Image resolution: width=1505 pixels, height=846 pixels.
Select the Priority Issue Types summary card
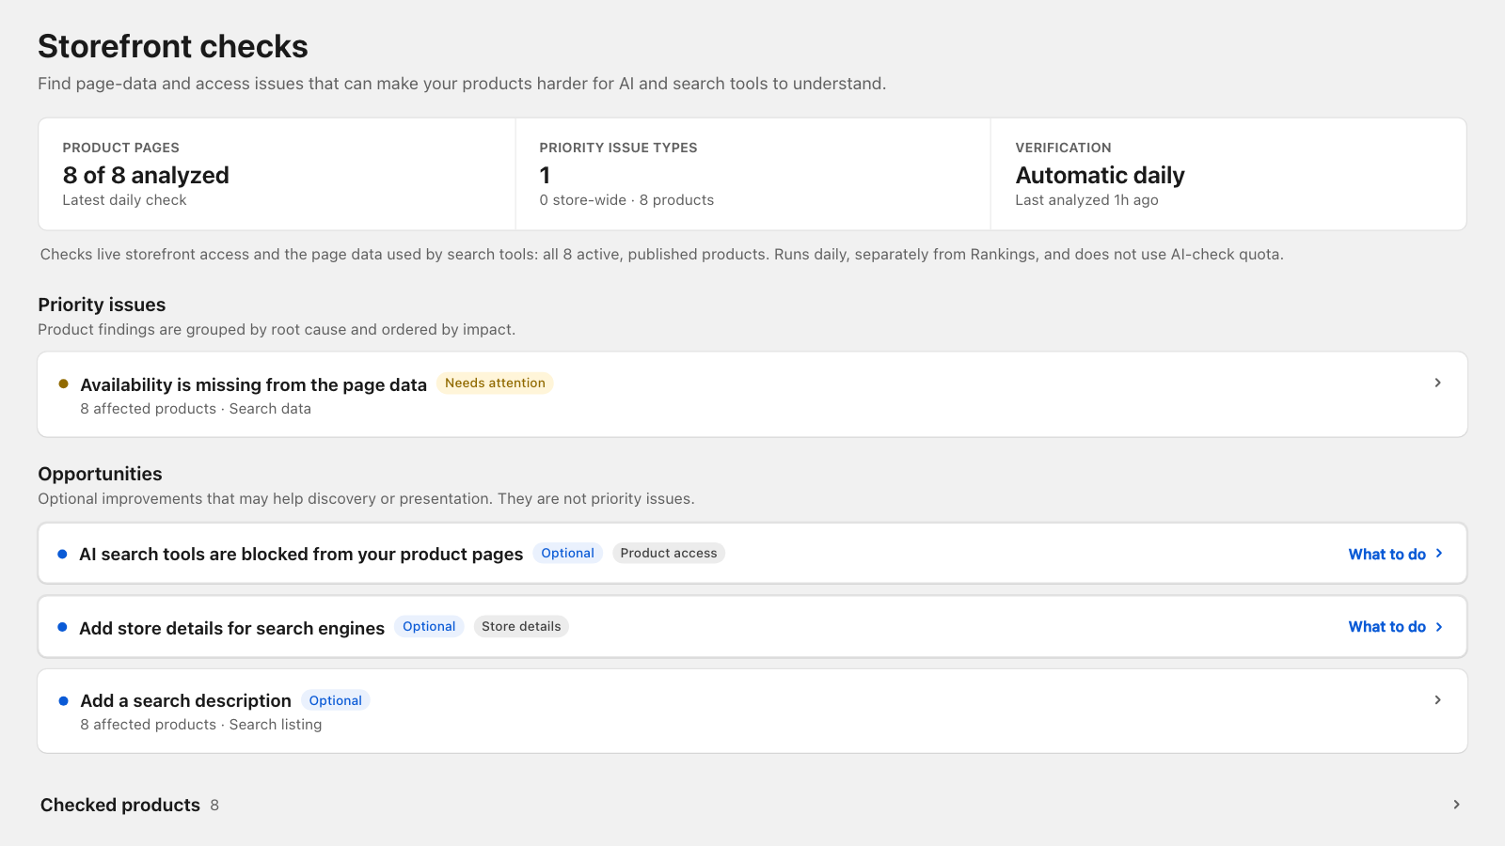coord(752,174)
